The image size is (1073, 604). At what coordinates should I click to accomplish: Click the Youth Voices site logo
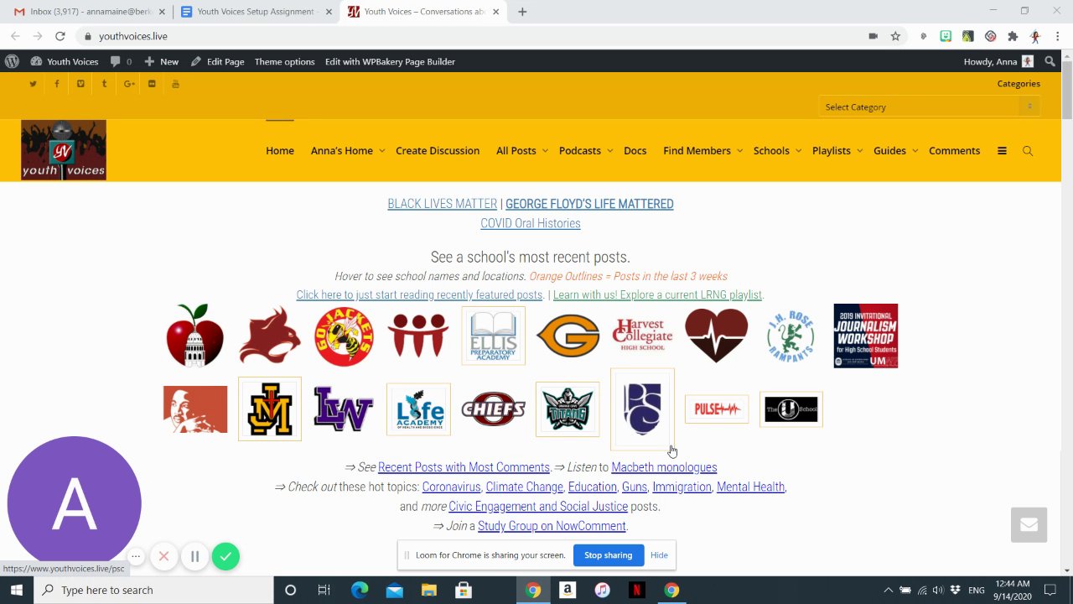(x=64, y=150)
